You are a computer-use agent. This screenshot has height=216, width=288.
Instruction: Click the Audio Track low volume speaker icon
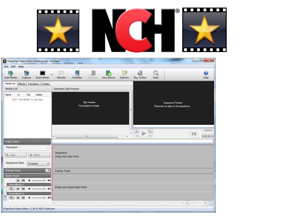[x=29, y=180]
